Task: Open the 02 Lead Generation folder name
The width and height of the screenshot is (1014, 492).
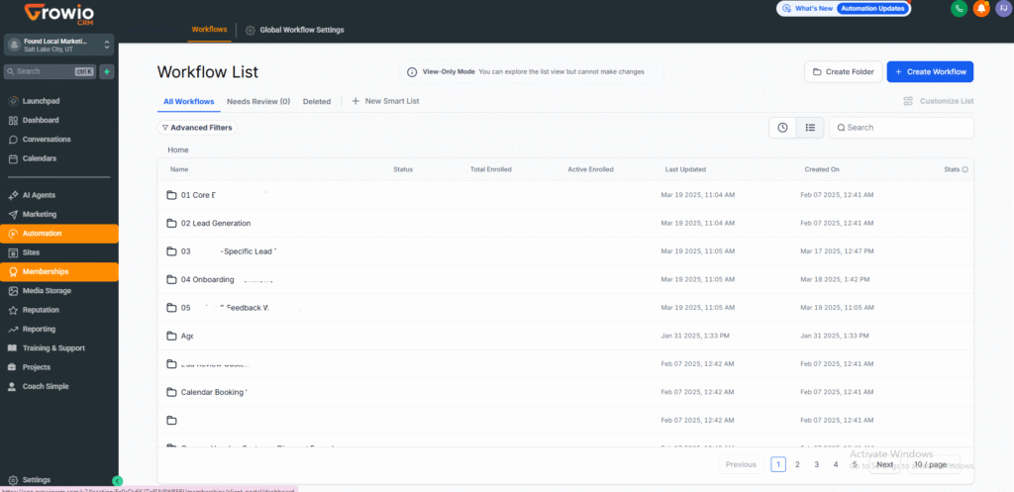Action: [x=216, y=223]
